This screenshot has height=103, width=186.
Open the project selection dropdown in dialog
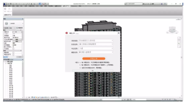coord(96,40)
